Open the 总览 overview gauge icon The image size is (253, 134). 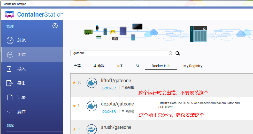point(10,40)
